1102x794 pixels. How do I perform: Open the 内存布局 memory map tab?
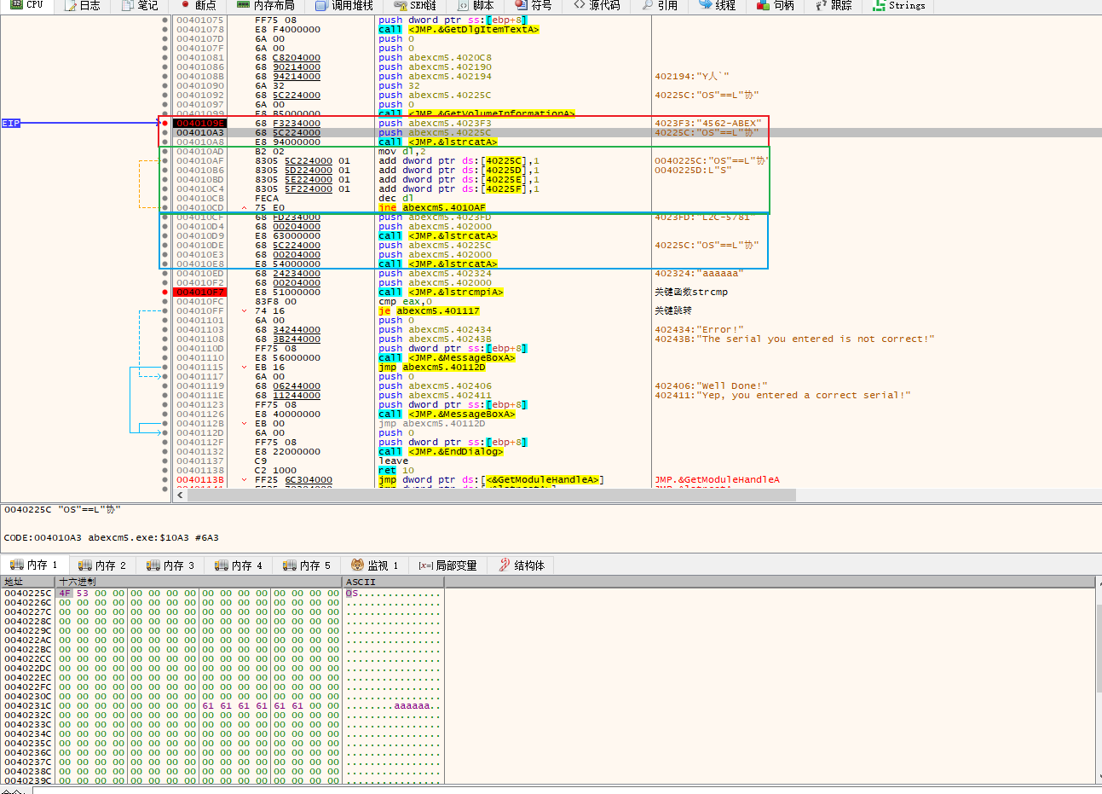tap(267, 5)
